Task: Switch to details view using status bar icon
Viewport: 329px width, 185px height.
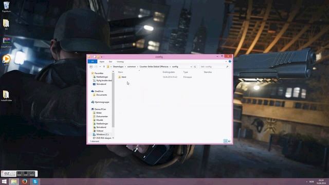Action: pyautogui.click(x=225, y=141)
